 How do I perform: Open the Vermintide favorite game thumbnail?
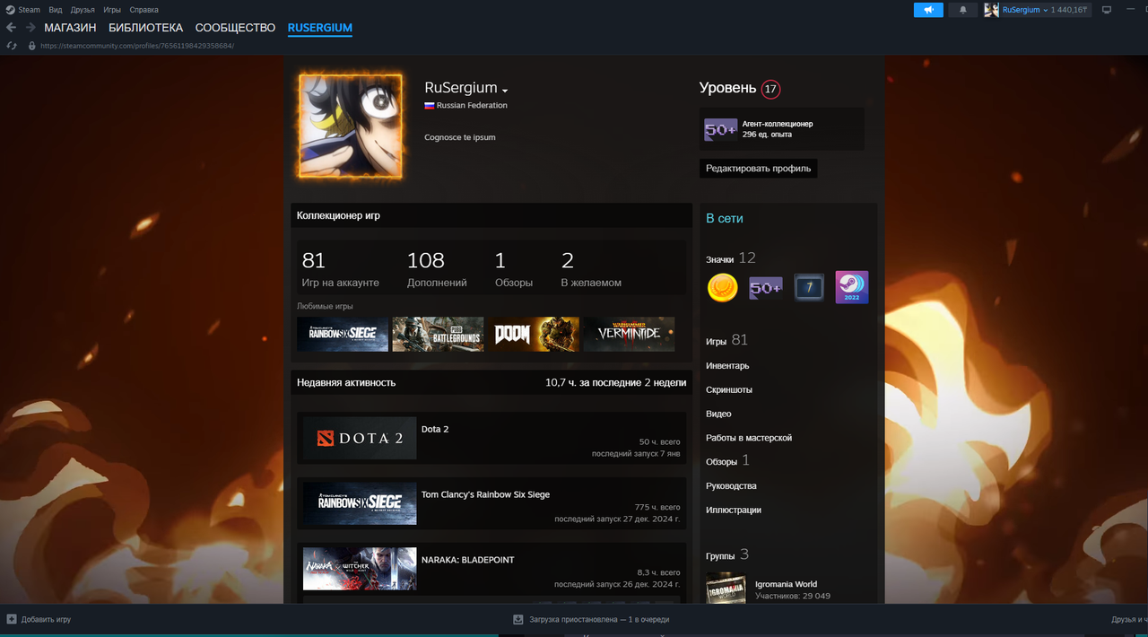tap(629, 334)
